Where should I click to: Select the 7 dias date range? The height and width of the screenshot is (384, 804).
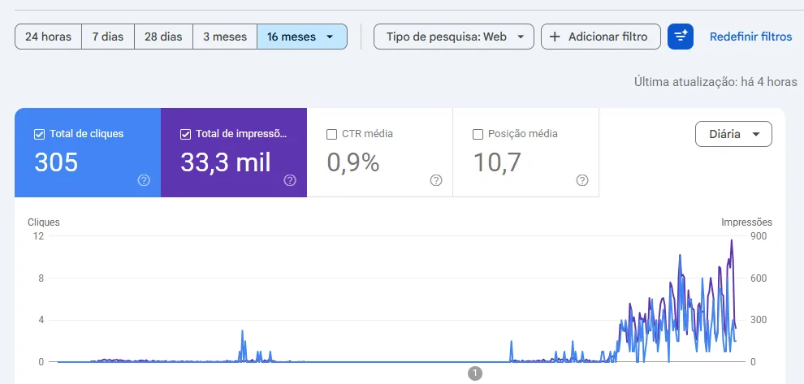coord(108,37)
